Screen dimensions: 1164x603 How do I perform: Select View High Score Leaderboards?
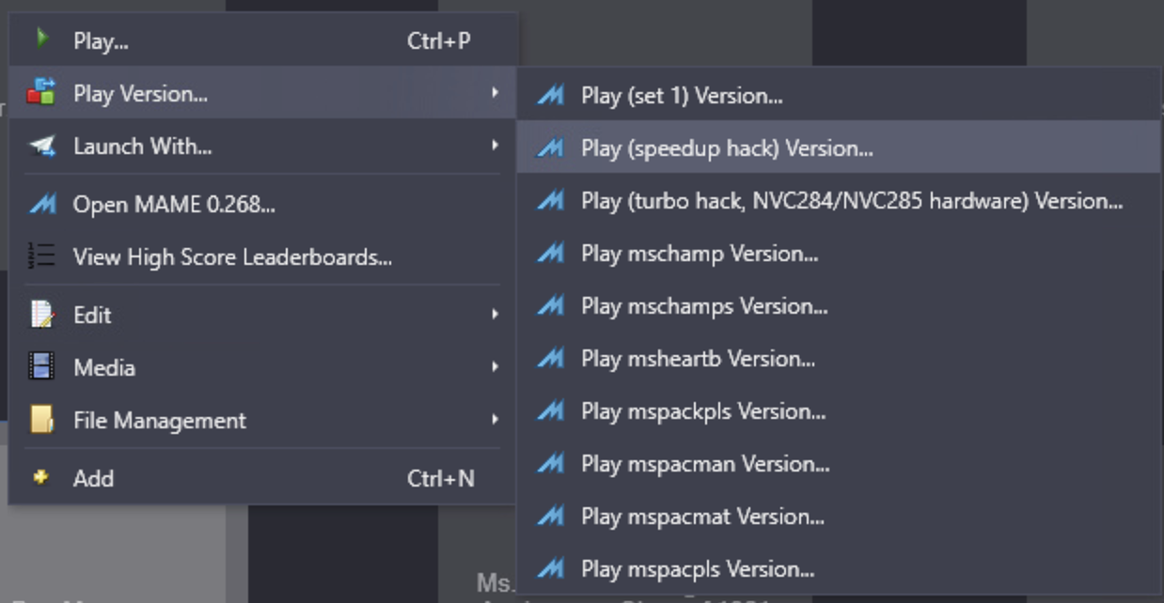[x=232, y=256]
